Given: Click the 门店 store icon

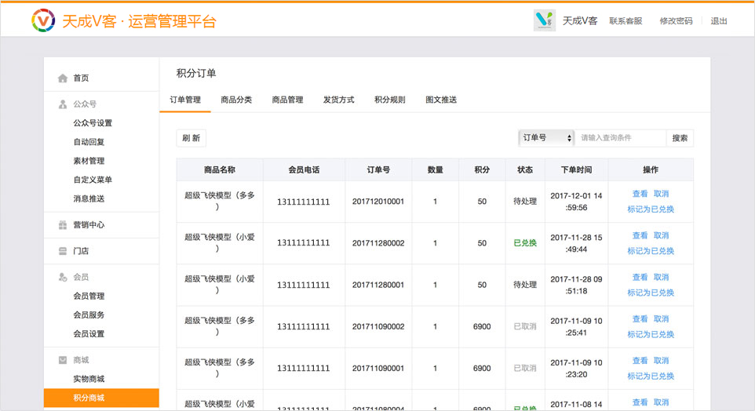Looking at the screenshot, I should point(63,251).
